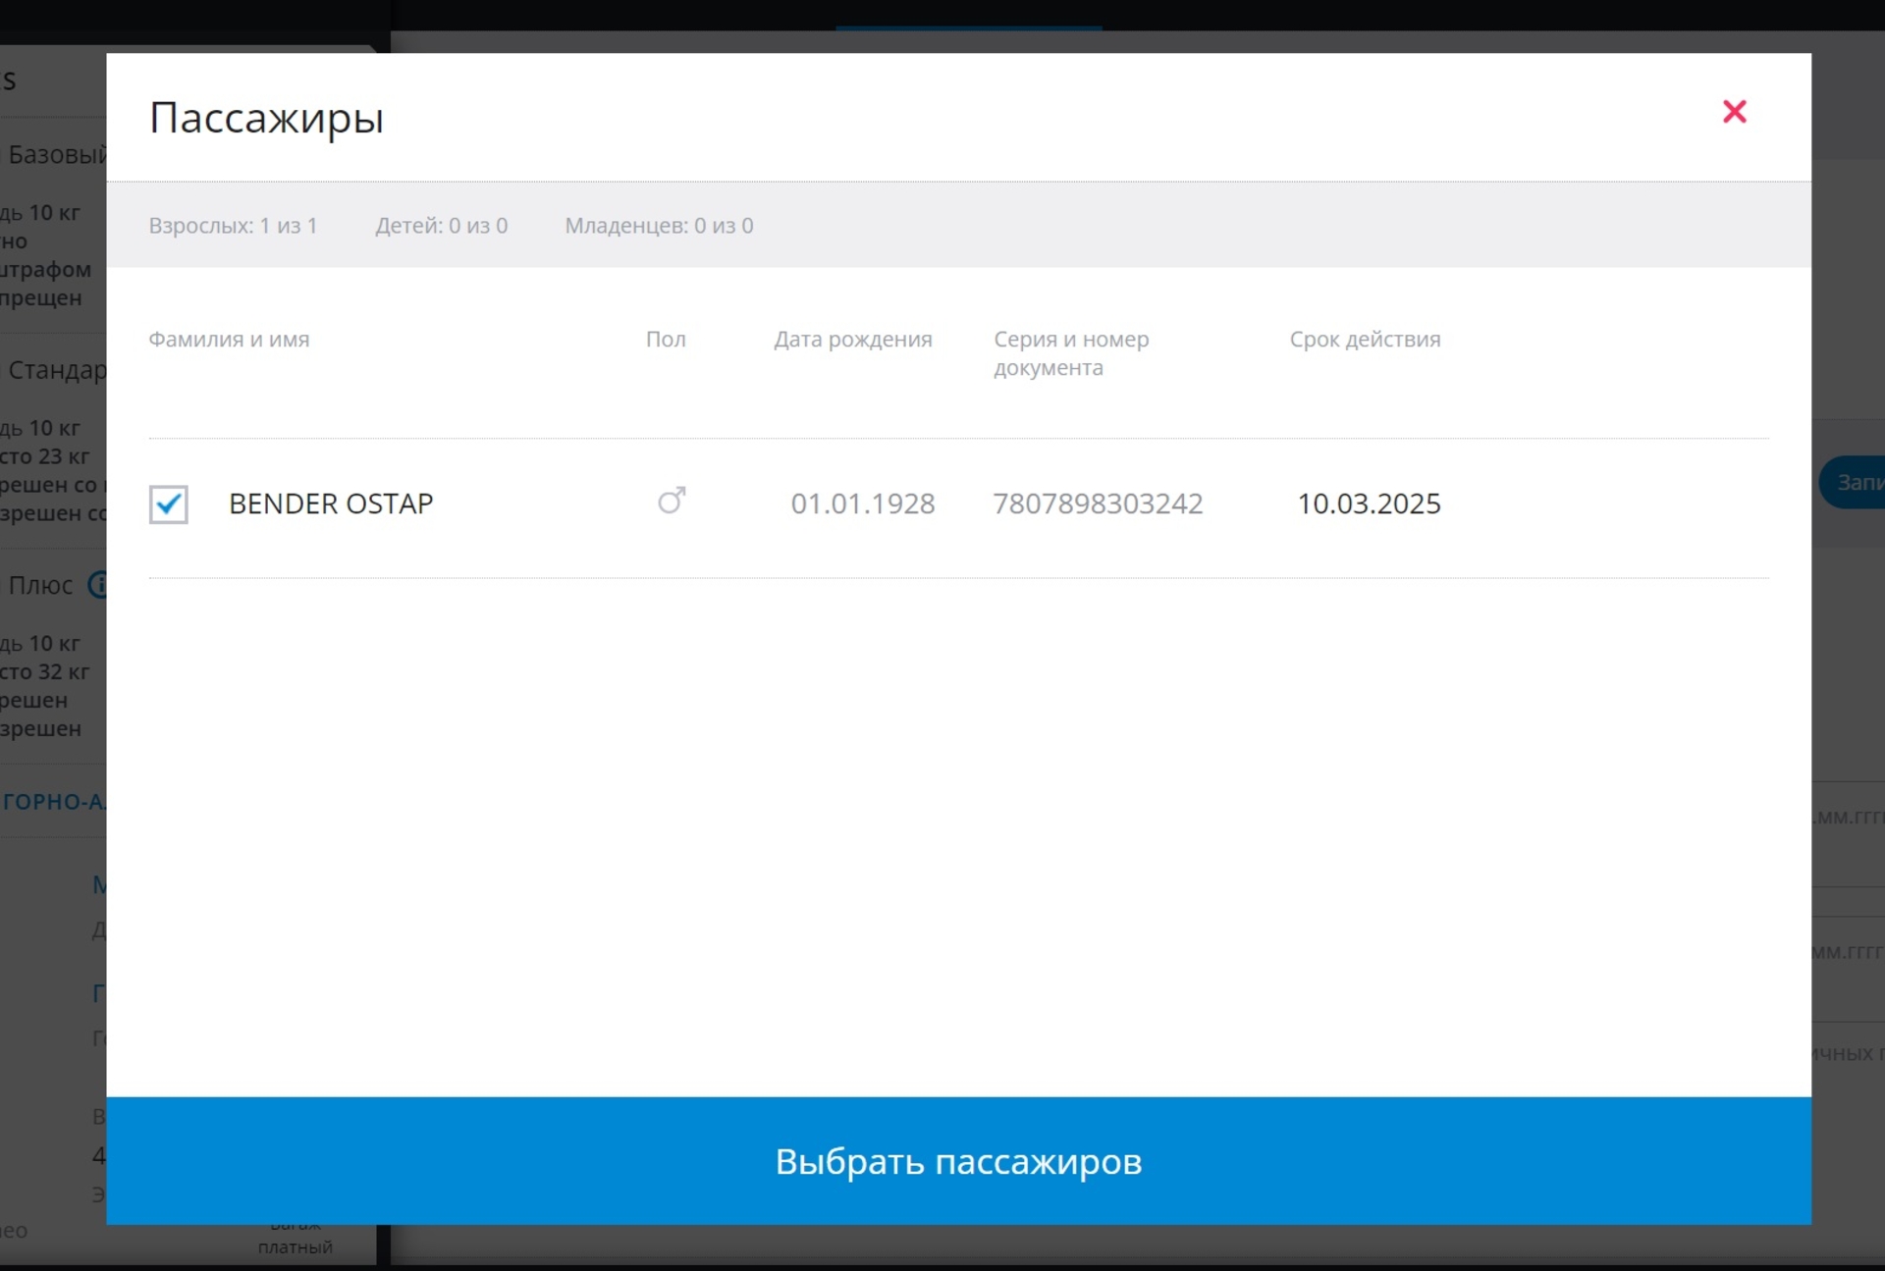The height and width of the screenshot is (1271, 1885).
Task: Click the expiry date 10.03.2025
Action: point(1369,503)
